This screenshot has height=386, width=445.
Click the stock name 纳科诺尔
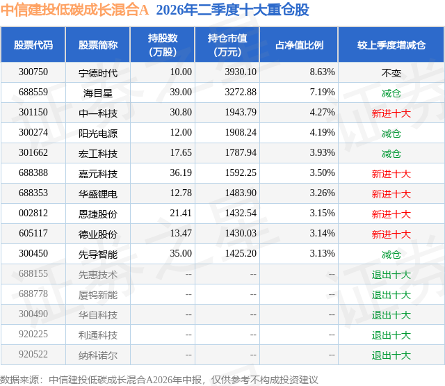(98, 355)
